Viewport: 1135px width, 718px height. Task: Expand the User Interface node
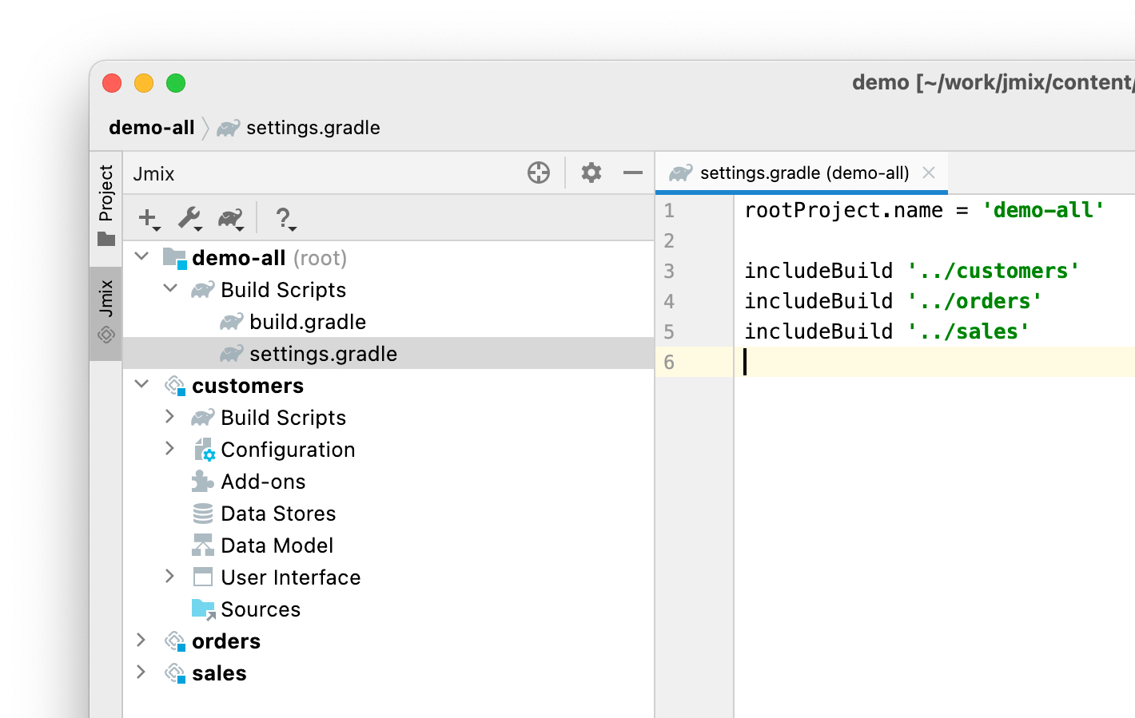click(169, 576)
